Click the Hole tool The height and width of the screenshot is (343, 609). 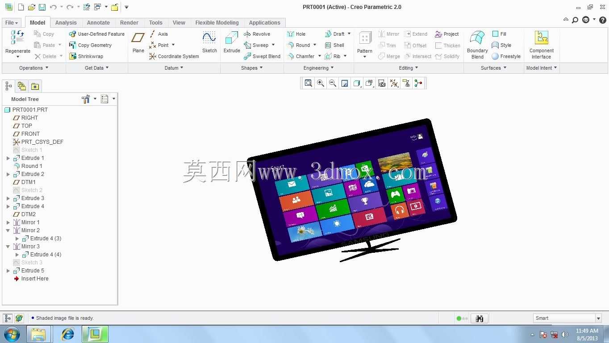(x=296, y=34)
